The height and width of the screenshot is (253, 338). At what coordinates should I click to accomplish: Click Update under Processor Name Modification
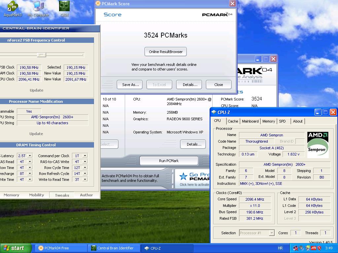tap(36, 134)
